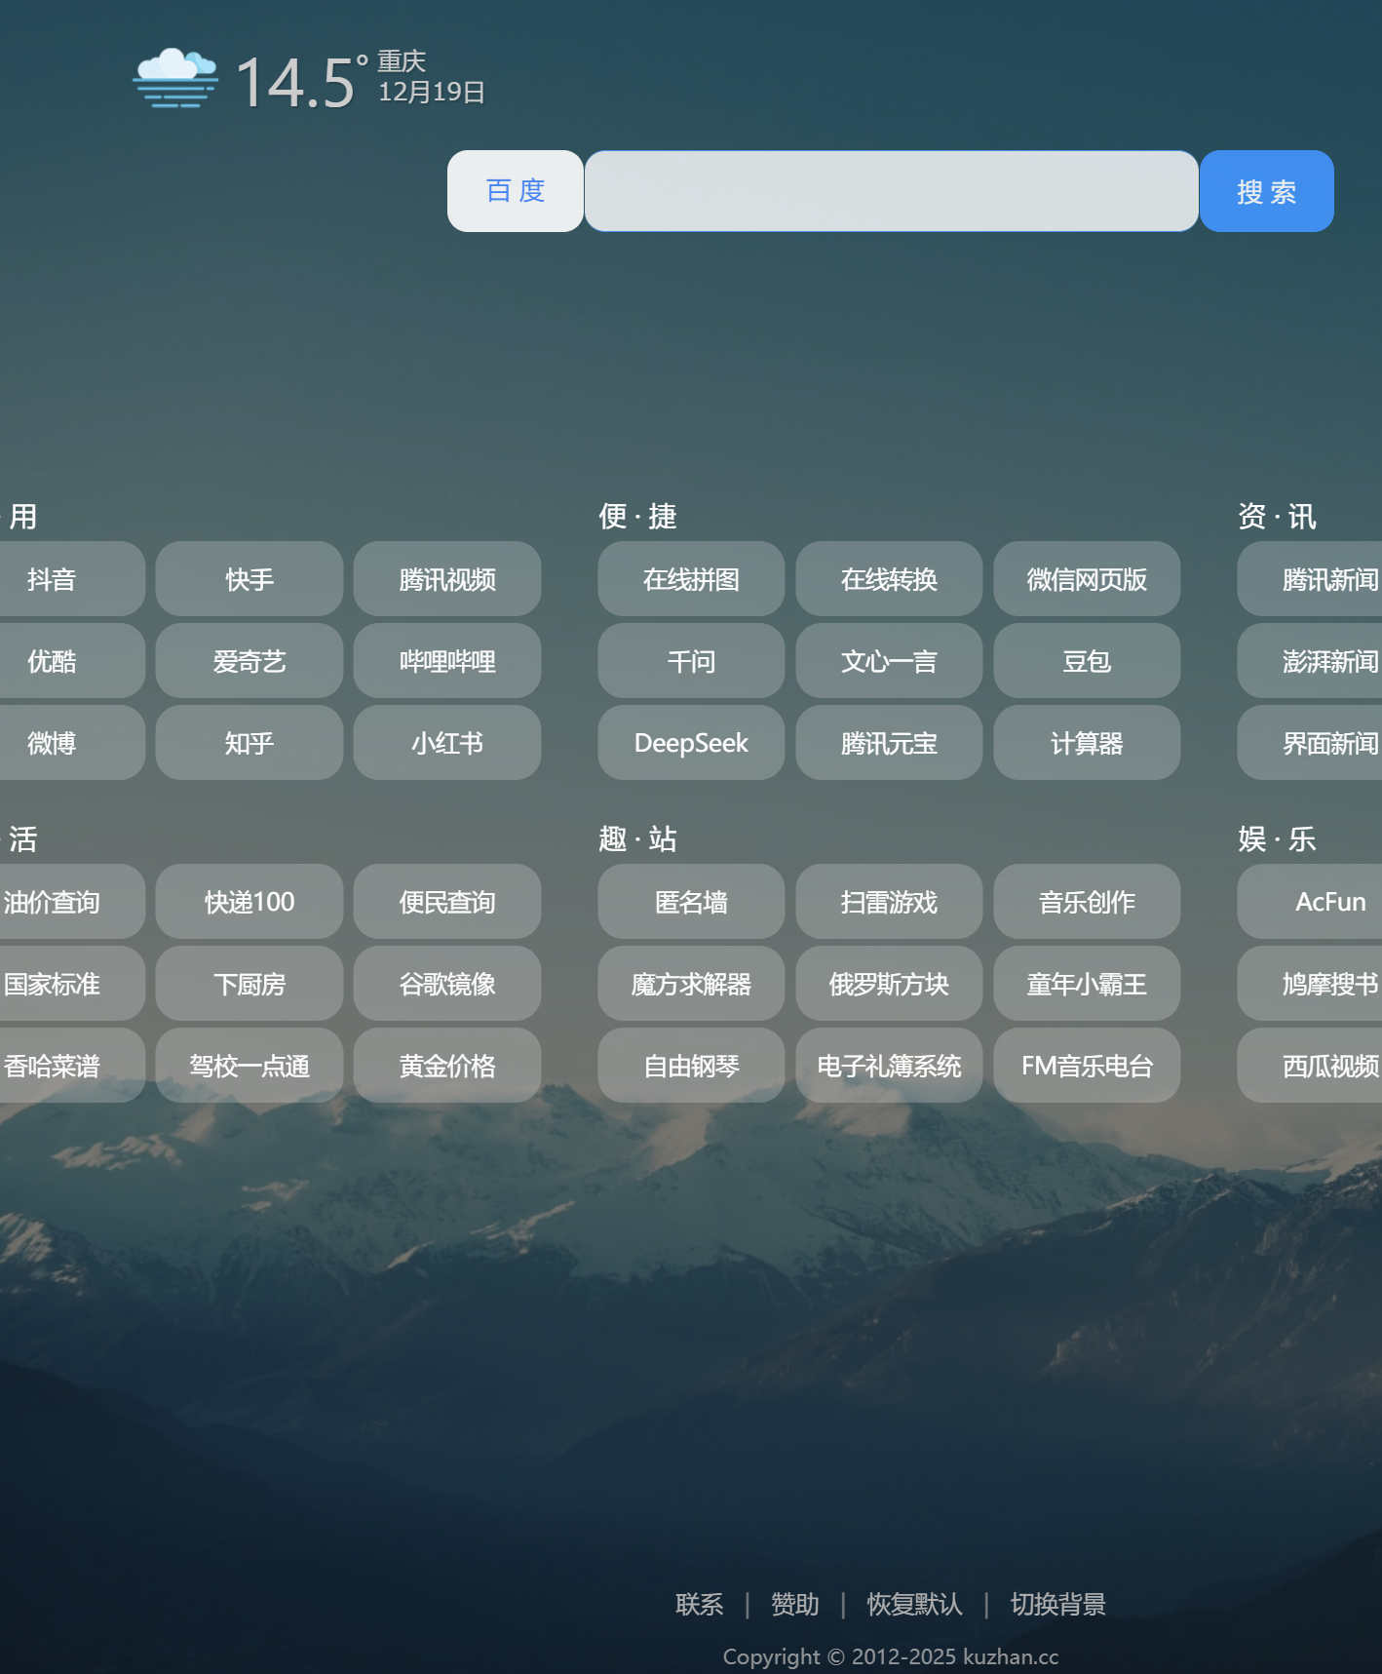Click 恢复默认 in the footer

point(914,1604)
